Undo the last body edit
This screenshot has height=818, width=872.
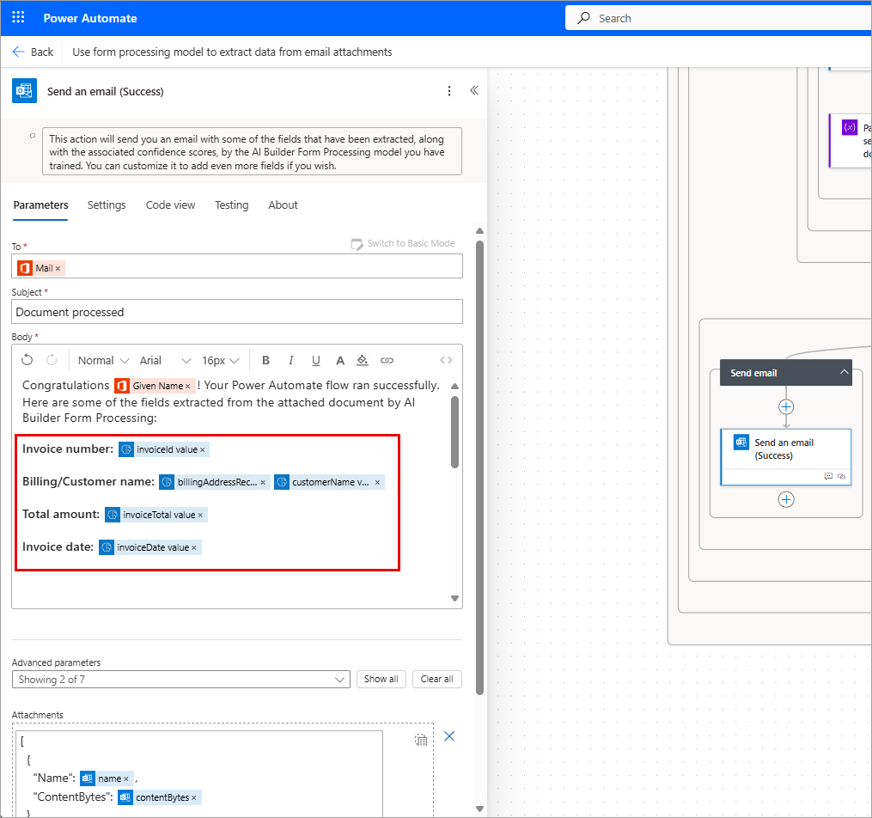click(x=27, y=359)
